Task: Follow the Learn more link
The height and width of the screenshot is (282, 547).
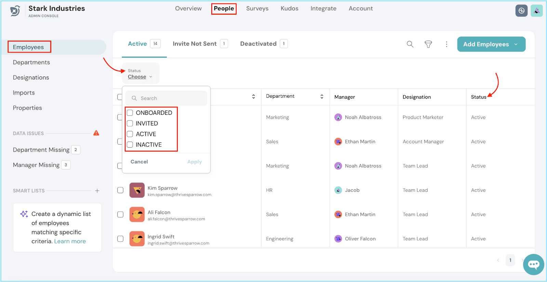Action: click(70, 241)
